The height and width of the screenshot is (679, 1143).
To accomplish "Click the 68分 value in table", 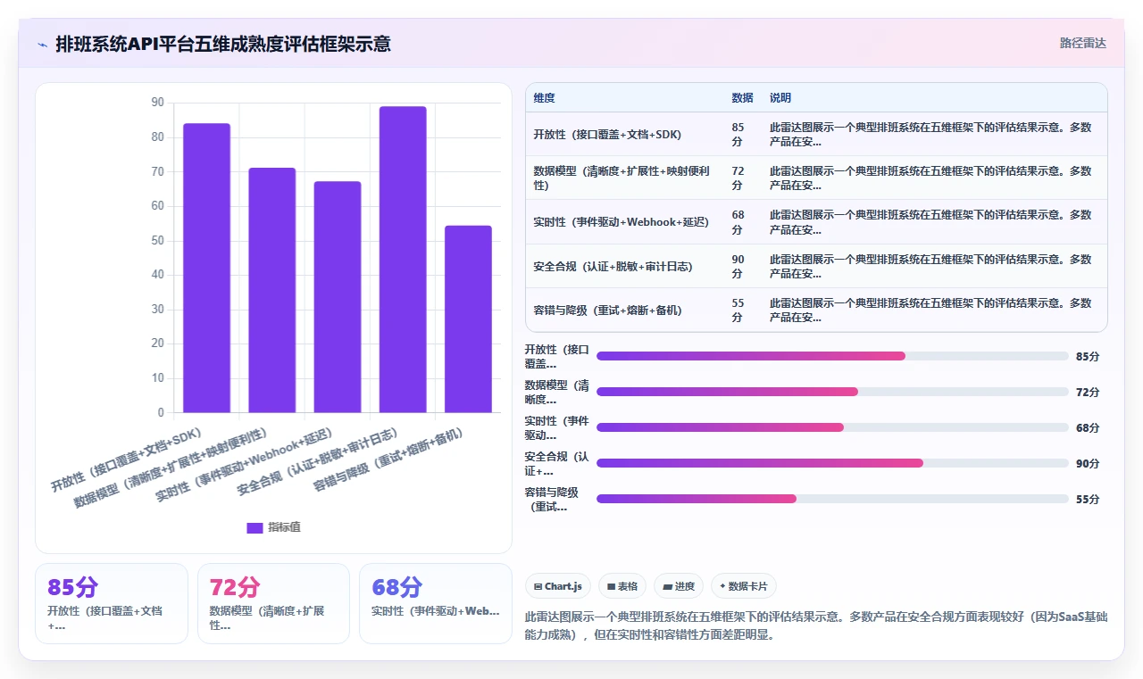I will pos(738,222).
